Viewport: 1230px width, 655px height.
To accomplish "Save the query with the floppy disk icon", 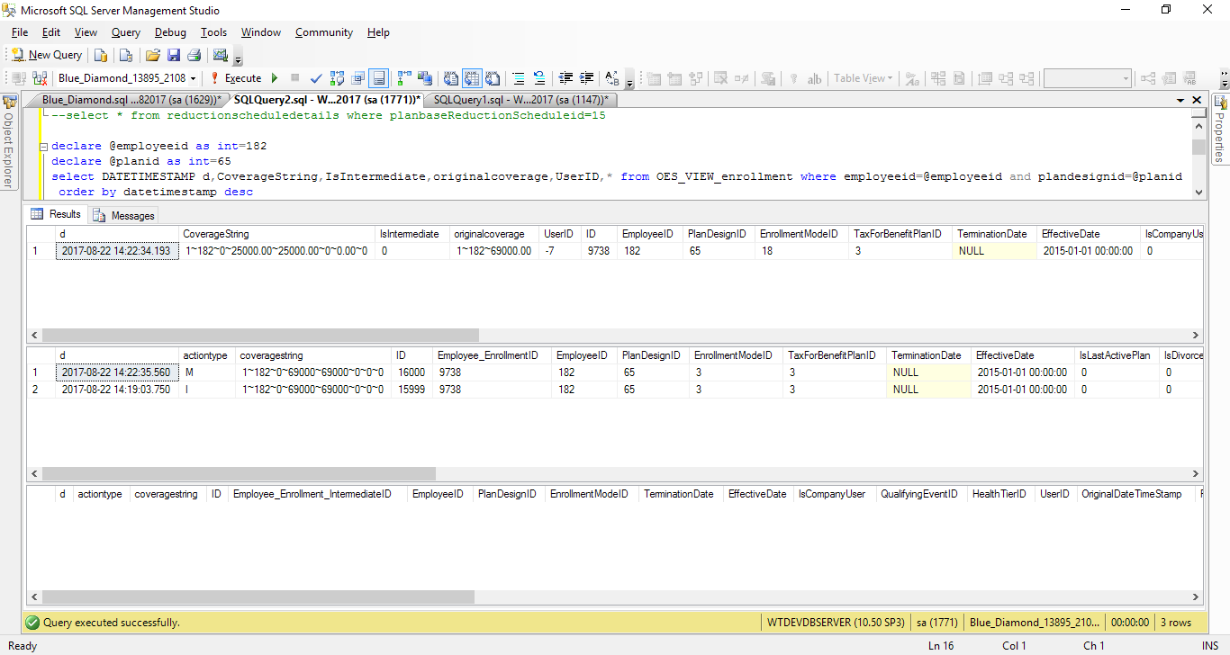I will [174, 55].
